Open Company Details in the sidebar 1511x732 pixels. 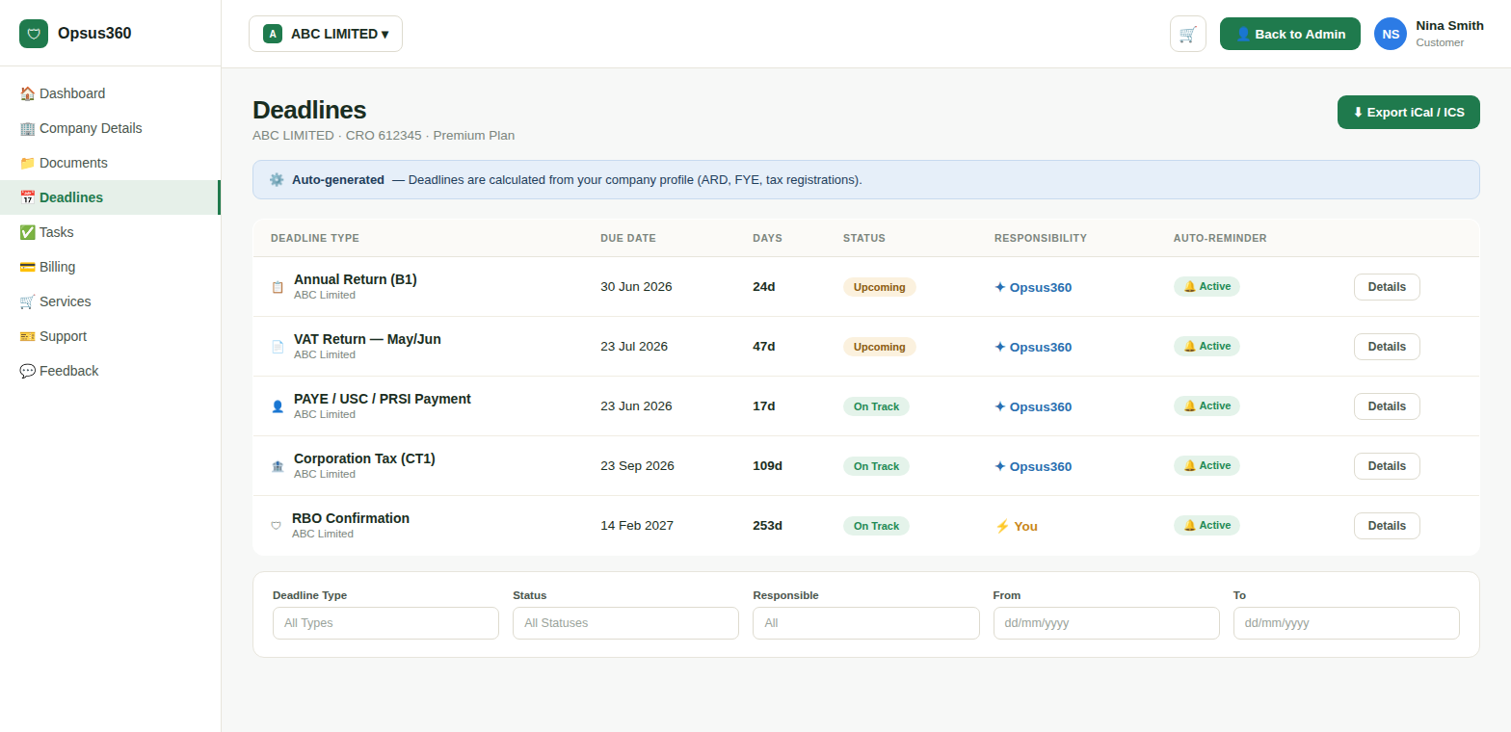[111, 128]
